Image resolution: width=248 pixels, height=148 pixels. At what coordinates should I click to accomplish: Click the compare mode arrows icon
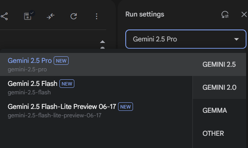51,16
